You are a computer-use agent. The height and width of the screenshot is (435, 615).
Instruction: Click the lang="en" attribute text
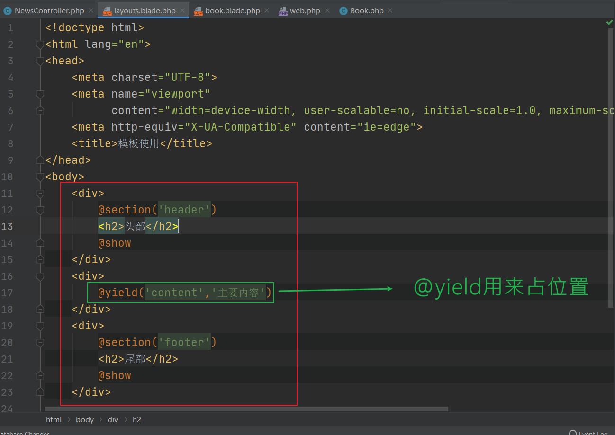click(x=115, y=44)
